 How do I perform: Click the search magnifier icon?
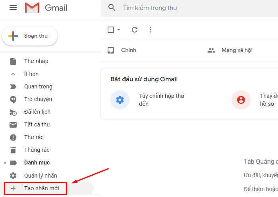(112, 8)
